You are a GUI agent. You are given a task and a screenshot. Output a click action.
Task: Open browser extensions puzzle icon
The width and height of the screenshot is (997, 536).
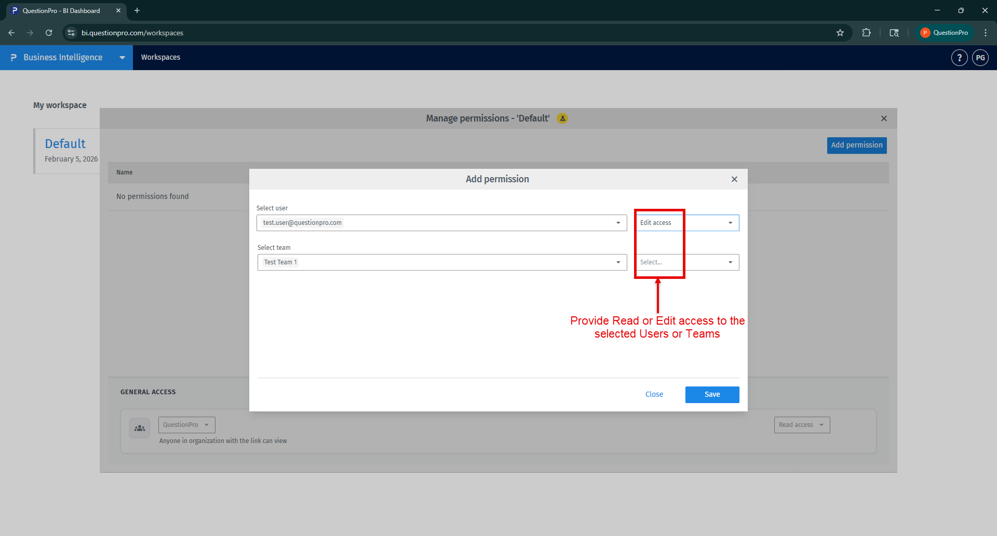tap(866, 33)
